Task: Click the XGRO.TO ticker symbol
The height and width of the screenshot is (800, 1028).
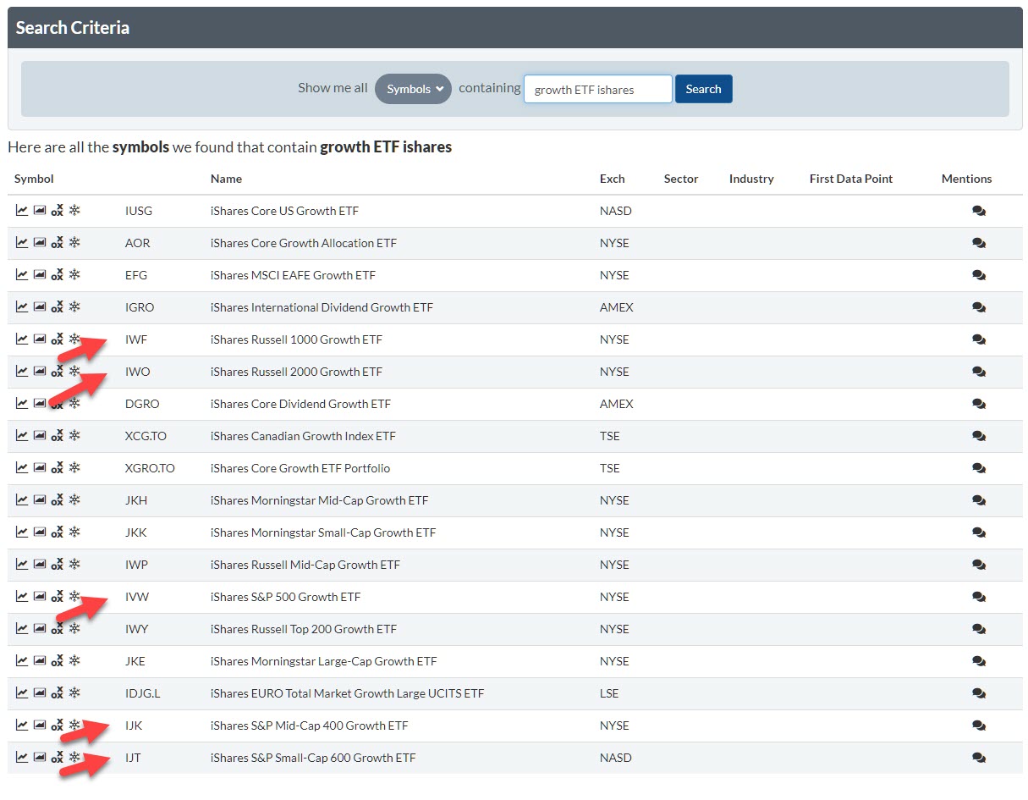Action: click(x=150, y=468)
